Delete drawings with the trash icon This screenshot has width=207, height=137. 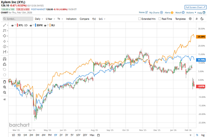click(x=4, y=82)
